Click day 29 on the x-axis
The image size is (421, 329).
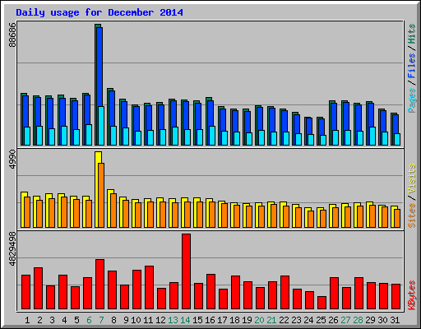[370, 320]
